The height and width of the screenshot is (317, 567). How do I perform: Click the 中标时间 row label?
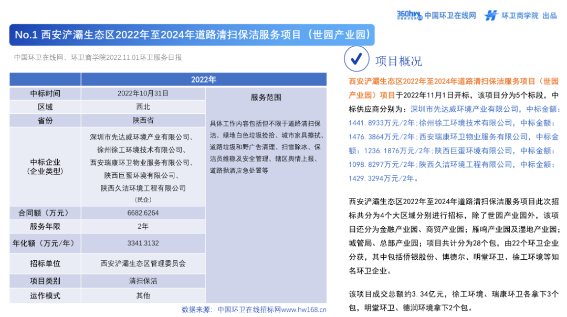click(45, 93)
